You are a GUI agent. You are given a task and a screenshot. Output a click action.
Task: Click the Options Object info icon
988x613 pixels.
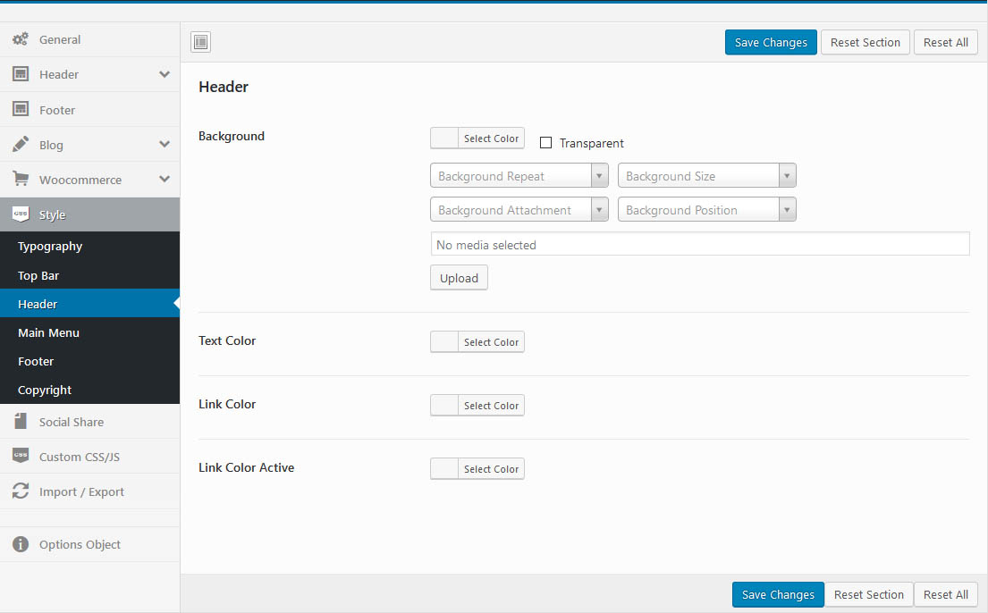21,544
